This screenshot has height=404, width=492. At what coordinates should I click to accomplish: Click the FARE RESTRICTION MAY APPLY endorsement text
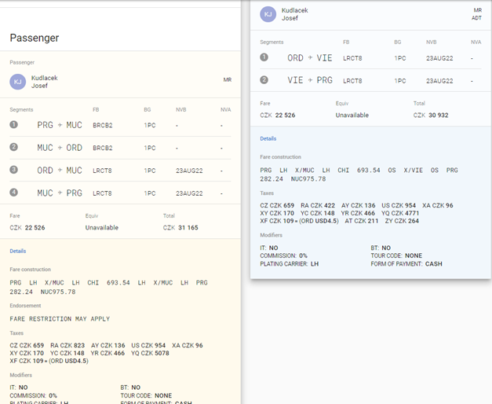pyautogui.click(x=60, y=319)
